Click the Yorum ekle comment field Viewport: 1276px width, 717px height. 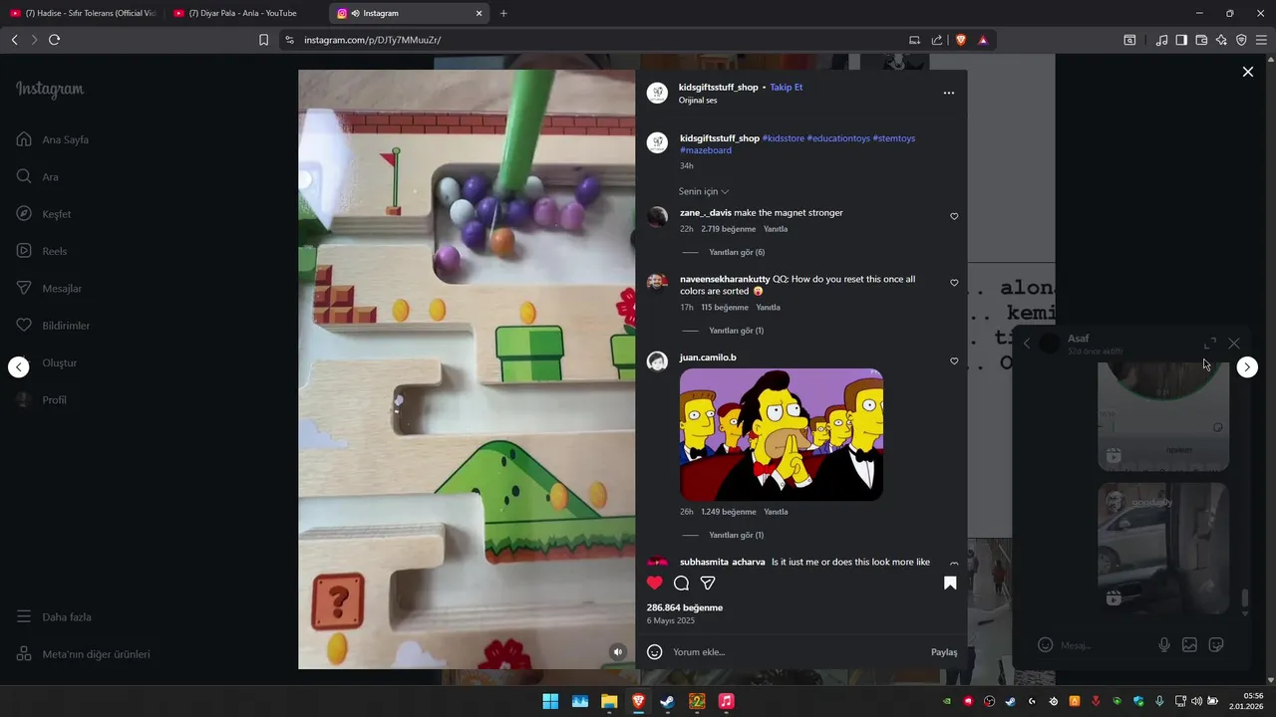click(797, 652)
